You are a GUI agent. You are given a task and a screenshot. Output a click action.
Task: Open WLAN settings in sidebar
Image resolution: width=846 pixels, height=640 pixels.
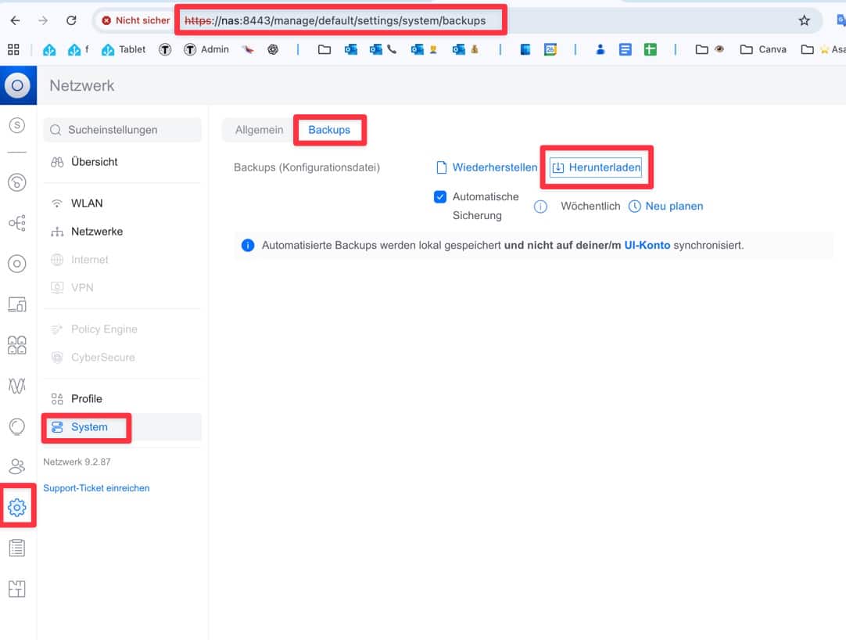point(87,203)
